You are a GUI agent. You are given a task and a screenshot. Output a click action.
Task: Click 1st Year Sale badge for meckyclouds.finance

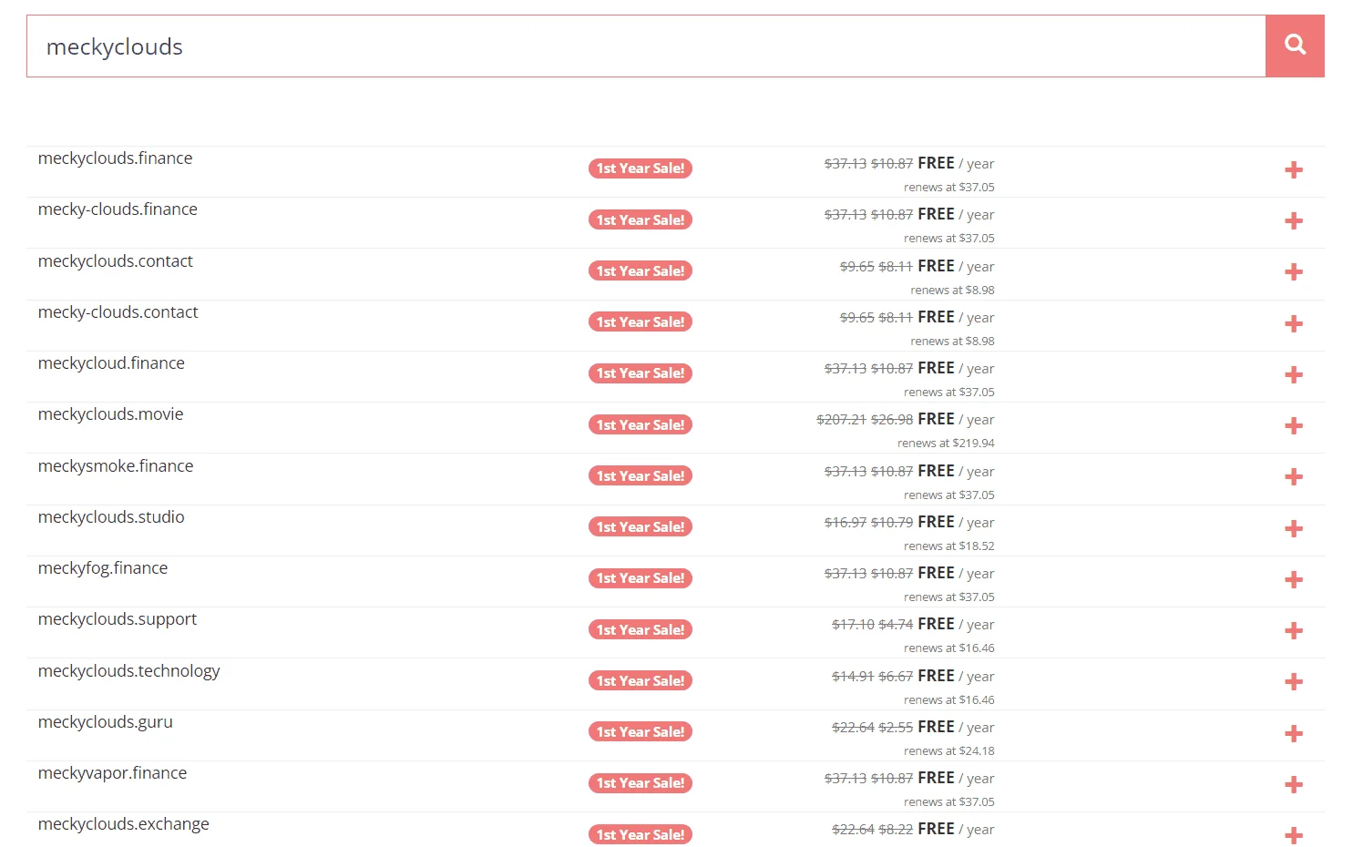[641, 168]
